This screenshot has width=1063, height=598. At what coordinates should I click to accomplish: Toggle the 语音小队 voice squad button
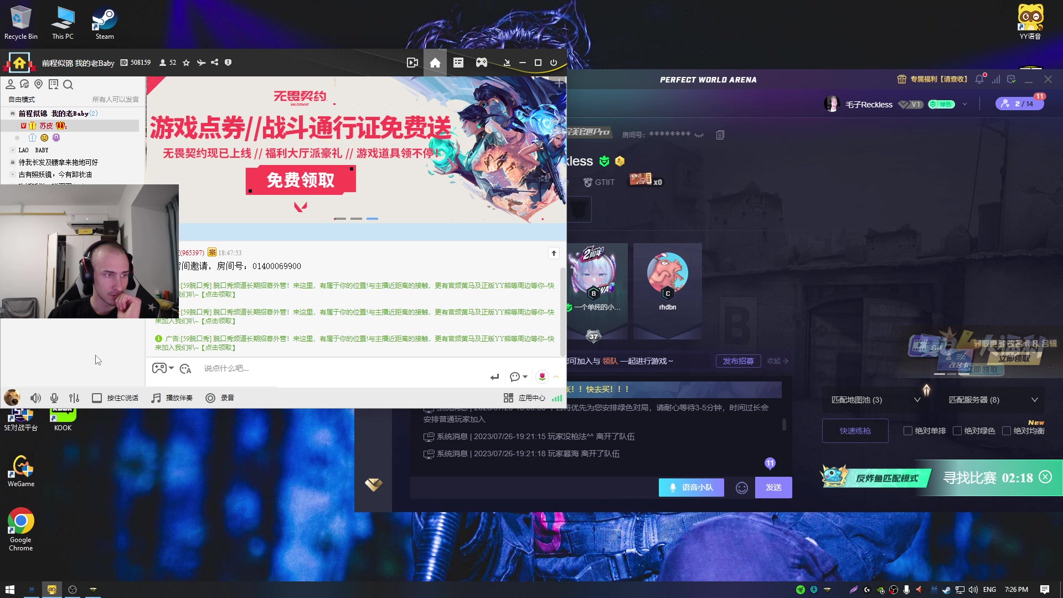tap(692, 488)
